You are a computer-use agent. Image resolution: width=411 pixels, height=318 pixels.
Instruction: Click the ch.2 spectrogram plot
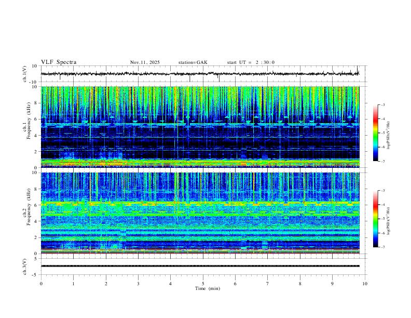200,213
